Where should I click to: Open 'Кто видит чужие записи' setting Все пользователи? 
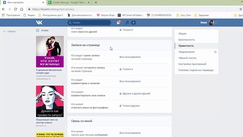point(130,57)
